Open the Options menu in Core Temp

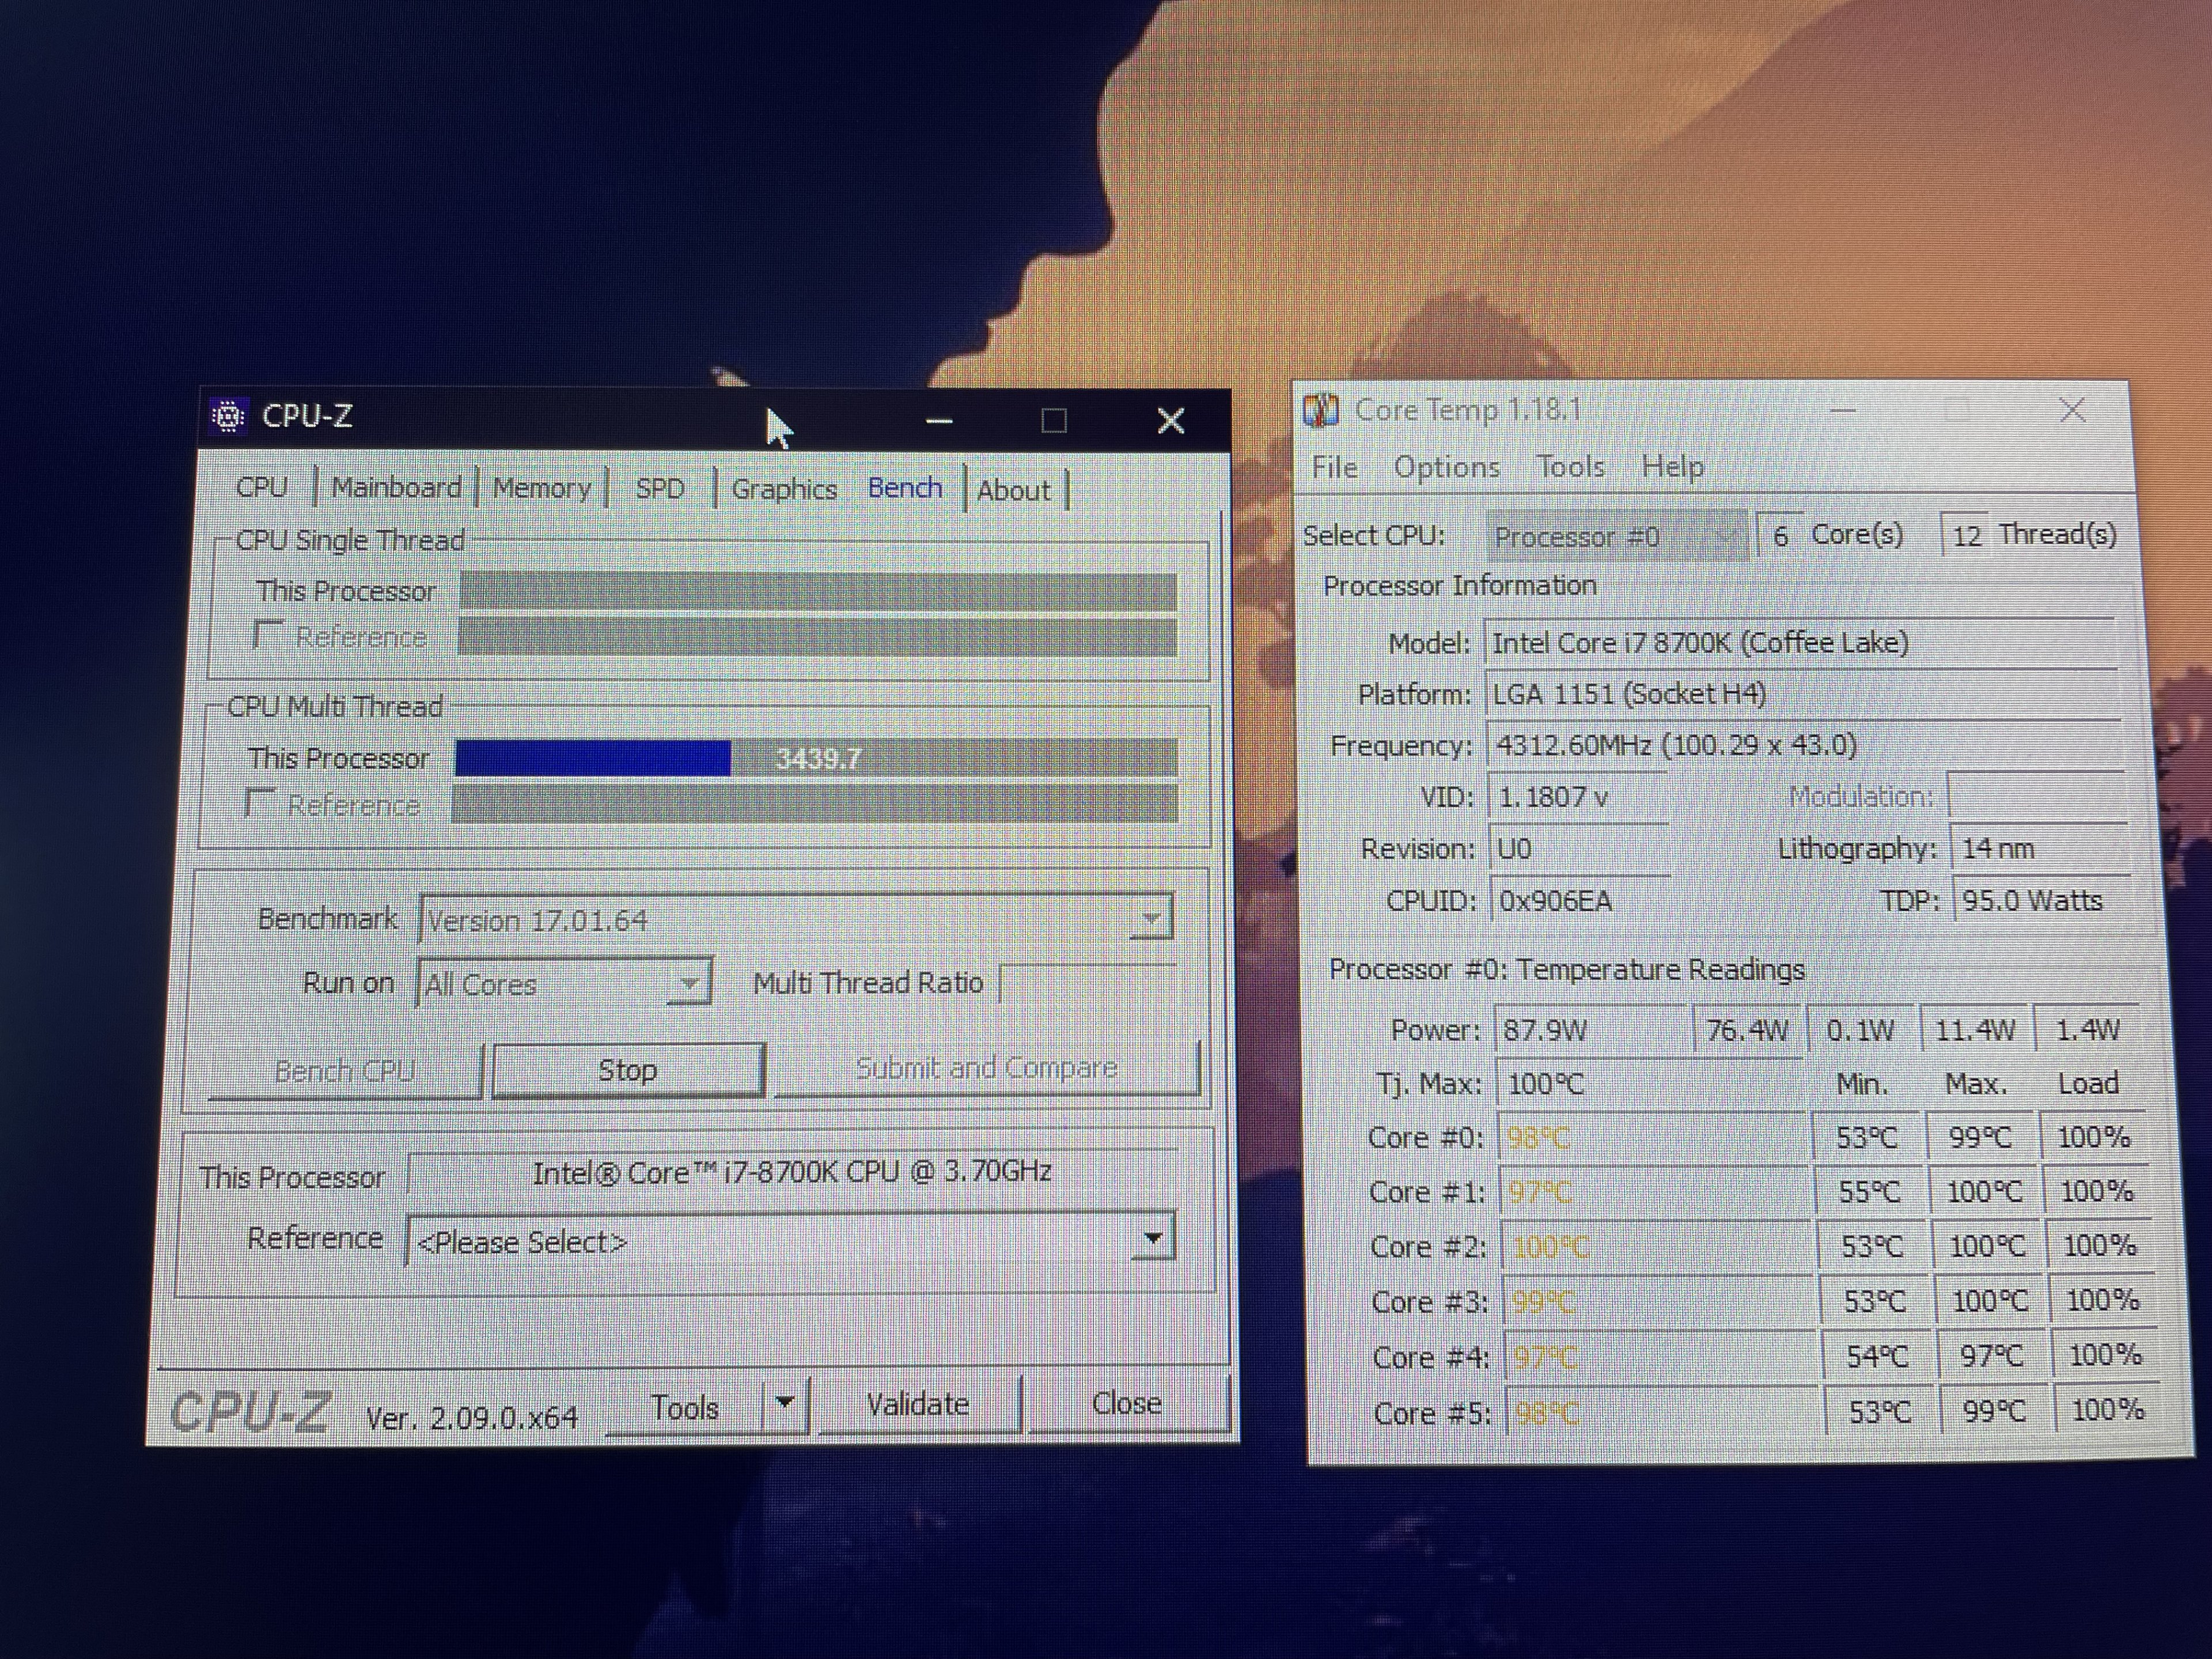[1446, 467]
